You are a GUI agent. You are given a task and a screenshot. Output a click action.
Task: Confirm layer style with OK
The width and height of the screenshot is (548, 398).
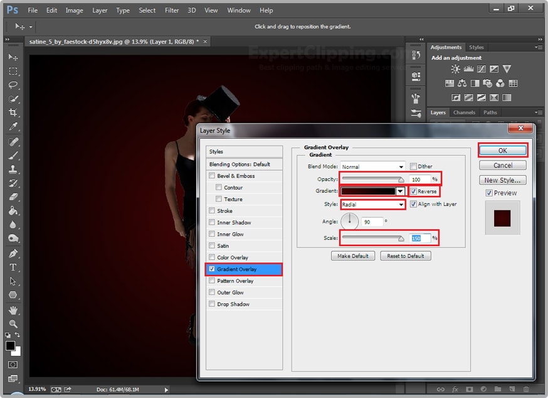pyautogui.click(x=502, y=150)
